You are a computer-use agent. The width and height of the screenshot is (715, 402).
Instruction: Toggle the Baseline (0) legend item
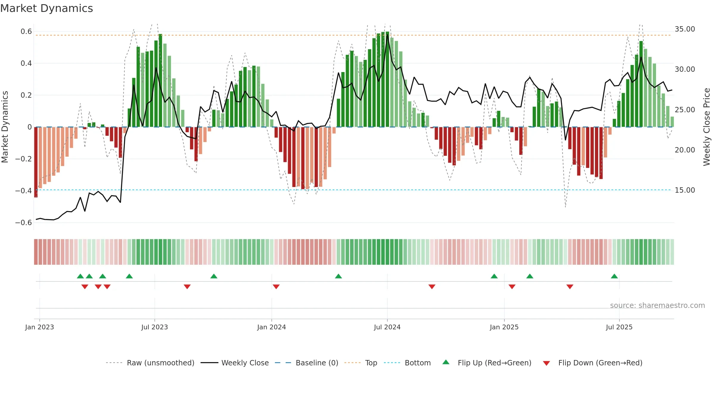[307, 363]
